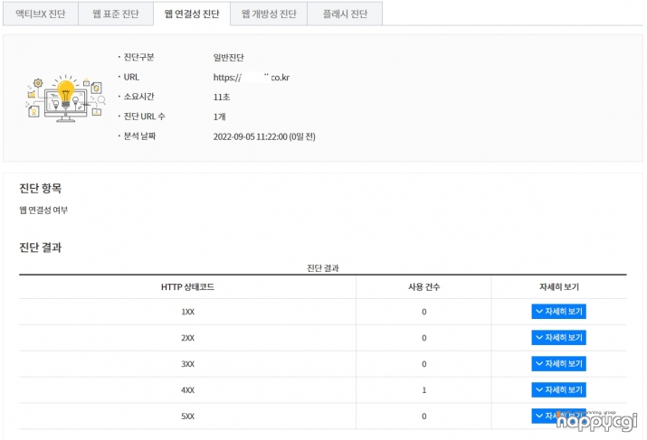Click the 진단 URL 수 field label
Viewport: 647px width, 440px height.
click(x=144, y=117)
